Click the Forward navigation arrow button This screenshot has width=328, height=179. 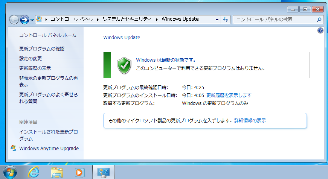(x=24, y=20)
